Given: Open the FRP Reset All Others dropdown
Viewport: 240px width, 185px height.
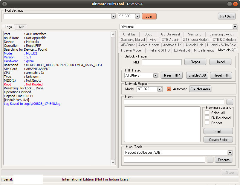Looking at the screenshot, I should 155,76.
